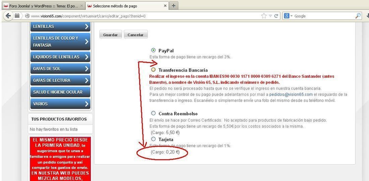Click the favicon of the Seleccione método tab
Viewport: 369px width, 181px height.
89,6
